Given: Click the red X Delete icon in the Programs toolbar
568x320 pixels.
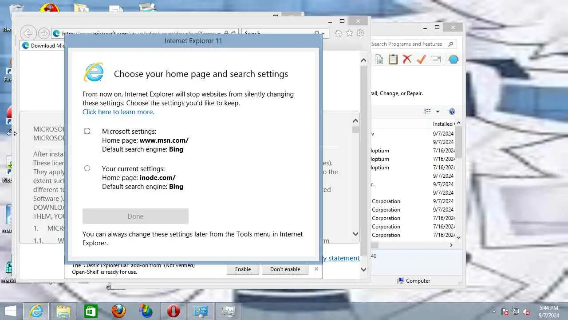Looking at the screenshot, I should point(407,59).
